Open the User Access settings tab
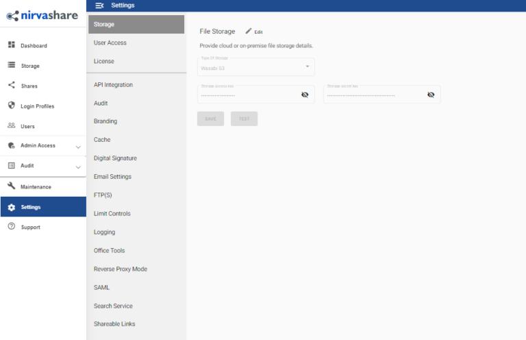This screenshot has width=526, height=340. [x=110, y=42]
